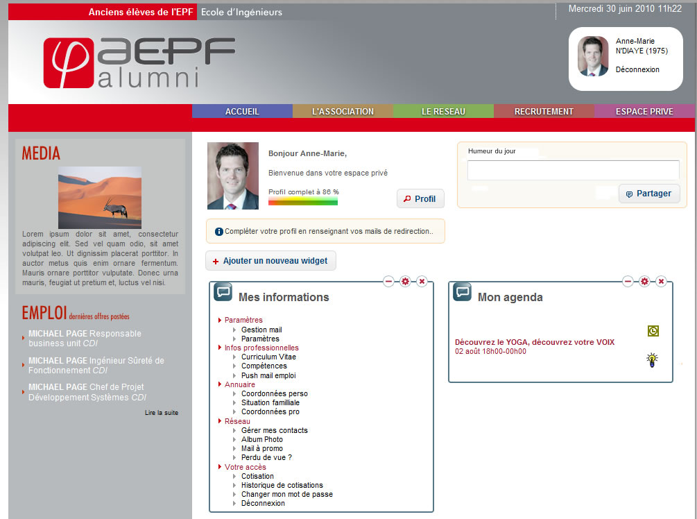Viewport: 697px width, 519px height.
Task: Switch to the LE RESEAU tab
Action: (x=443, y=111)
